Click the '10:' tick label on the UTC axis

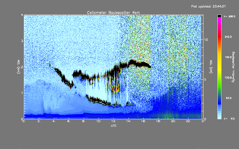pyautogui.click(x=99, y=121)
